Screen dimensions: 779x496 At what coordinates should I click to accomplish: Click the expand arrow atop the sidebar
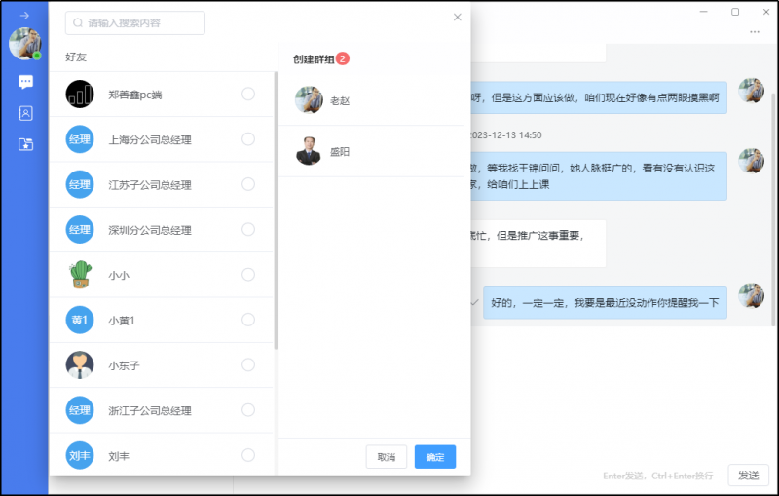[24, 15]
